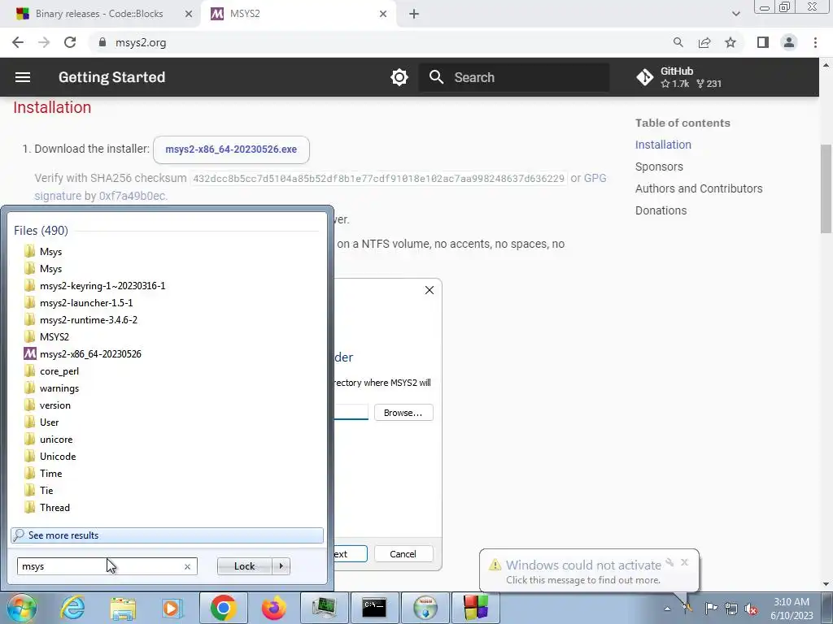
Task: Open a new browser tab
Action: point(414,14)
